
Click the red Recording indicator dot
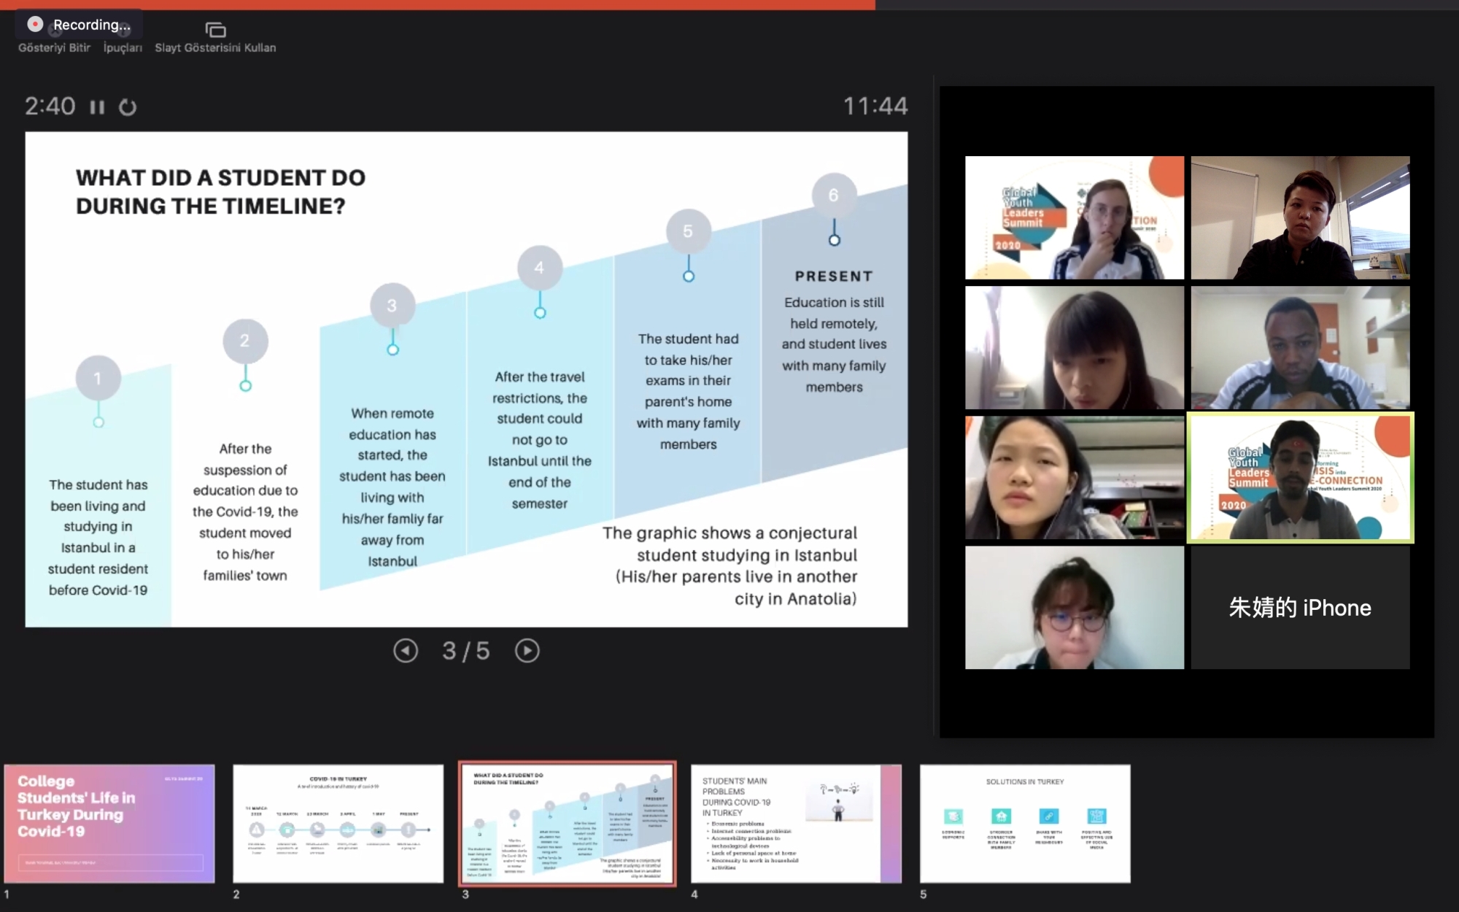(x=34, y=24)
